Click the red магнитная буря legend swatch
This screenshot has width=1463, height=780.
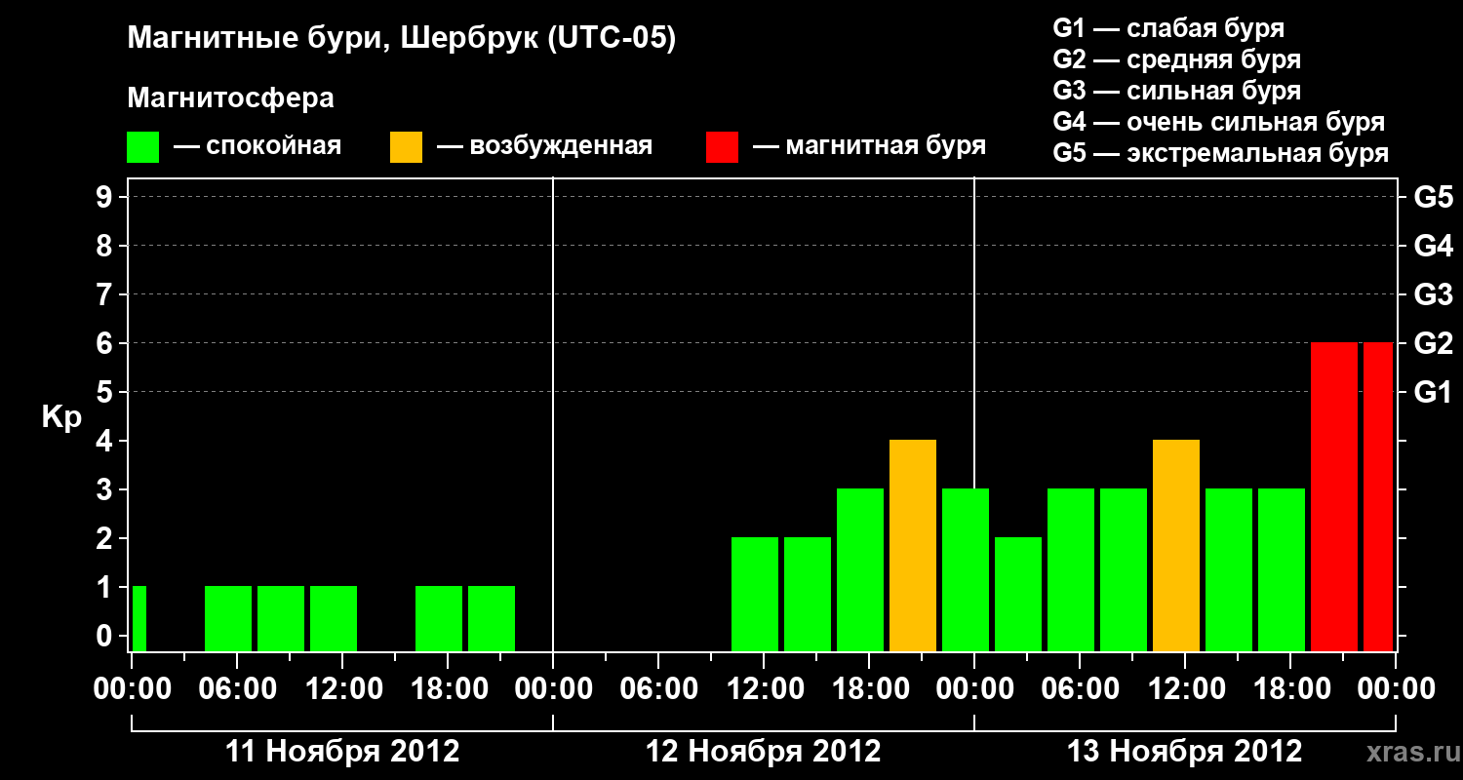click(722, 147)
